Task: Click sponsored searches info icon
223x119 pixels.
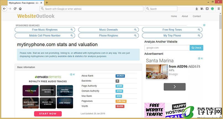Action: 204,25
